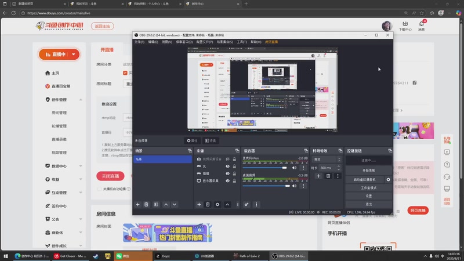Click the 斗鱼直播 cover guide thumbnail
The width and height of the screenshot is (464, 261).
click(168, 233)
